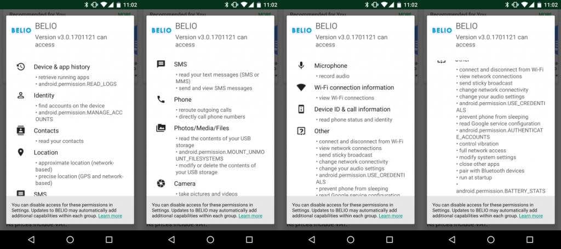Tap the Device ID & call information icon
This screenshot has width=561, height=249.
[x=301, y=109]
